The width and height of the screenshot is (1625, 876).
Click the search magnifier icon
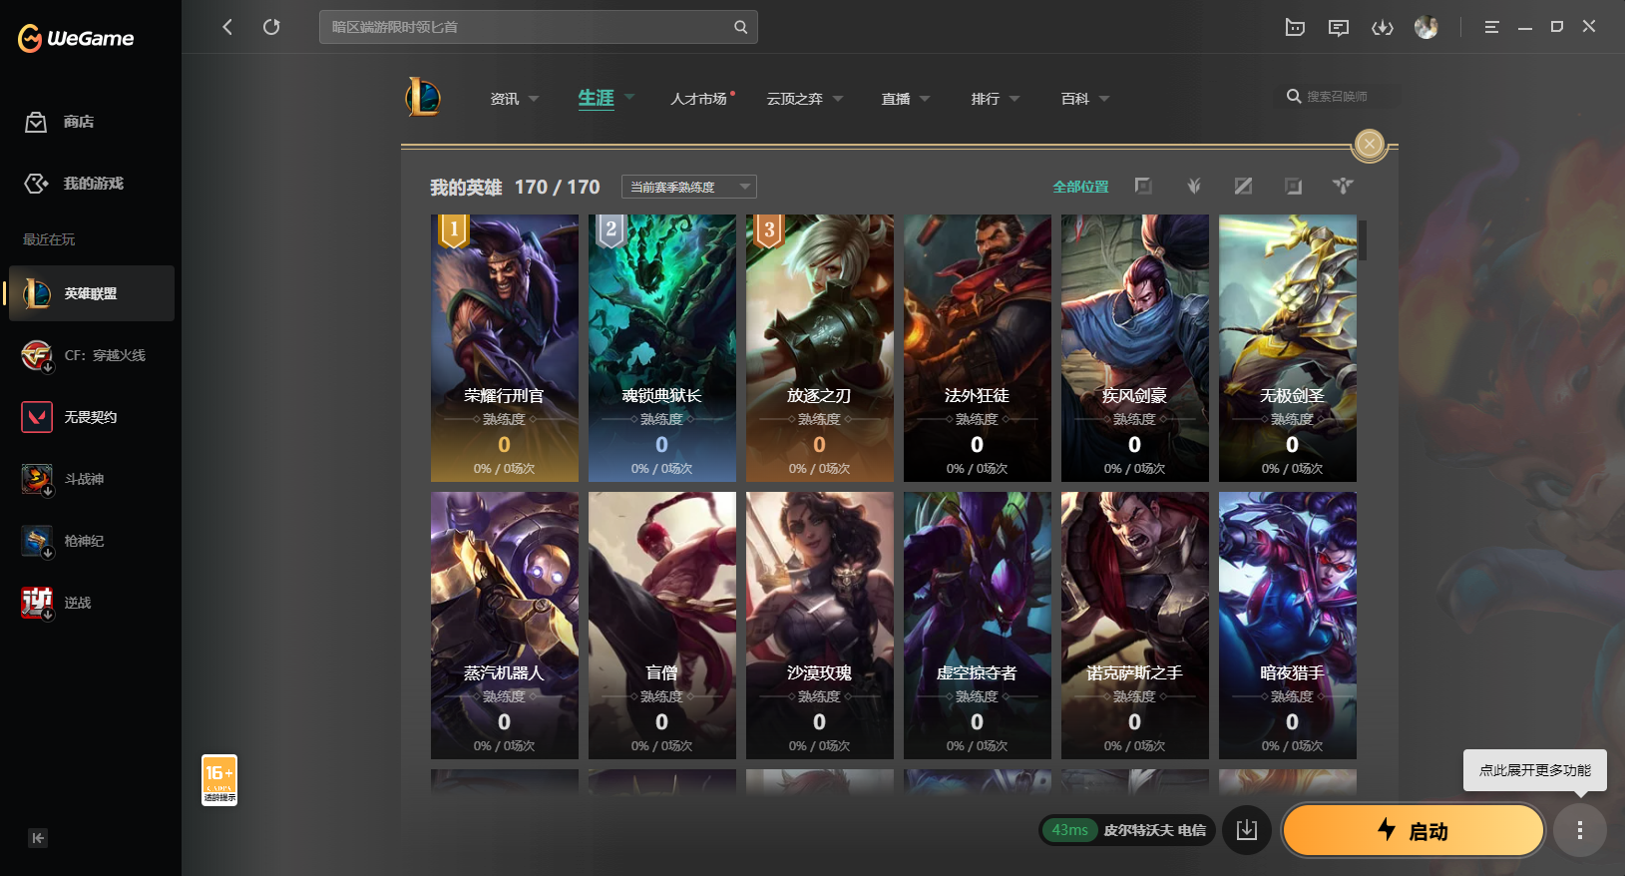click(740, 27)
